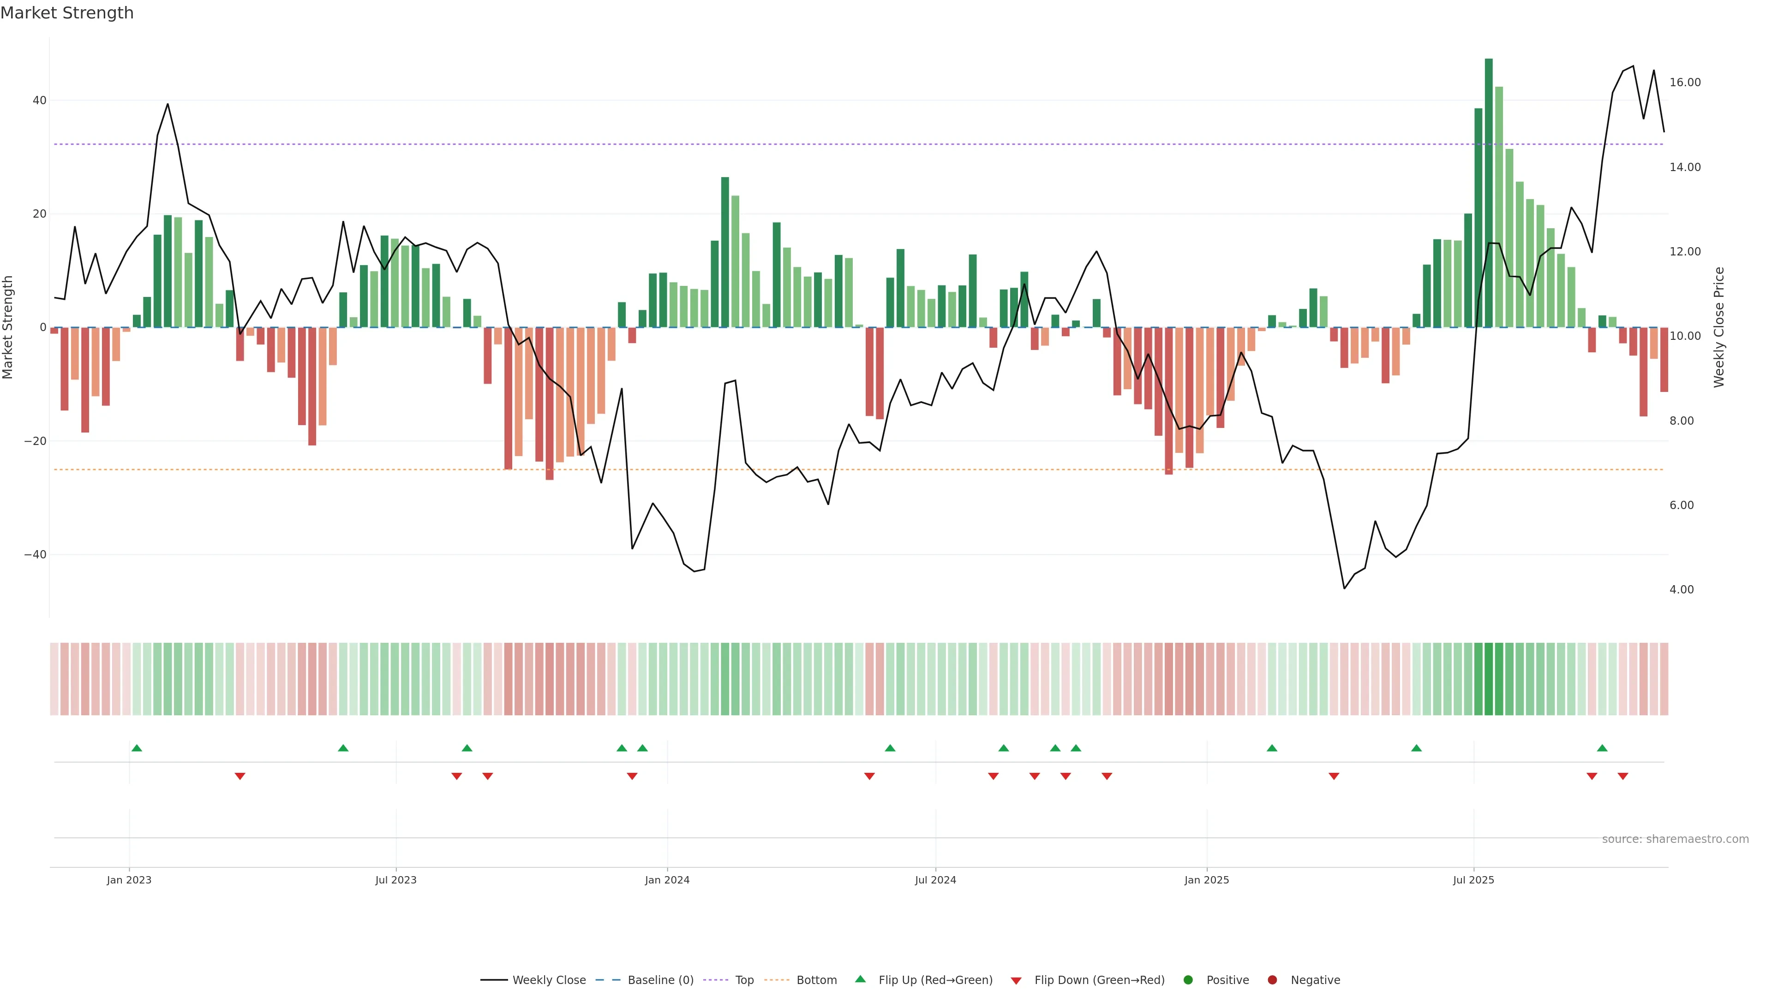The image size is (1772, 996).
Task: Click the red Negative legend circle
Action: coord(1272,979)
